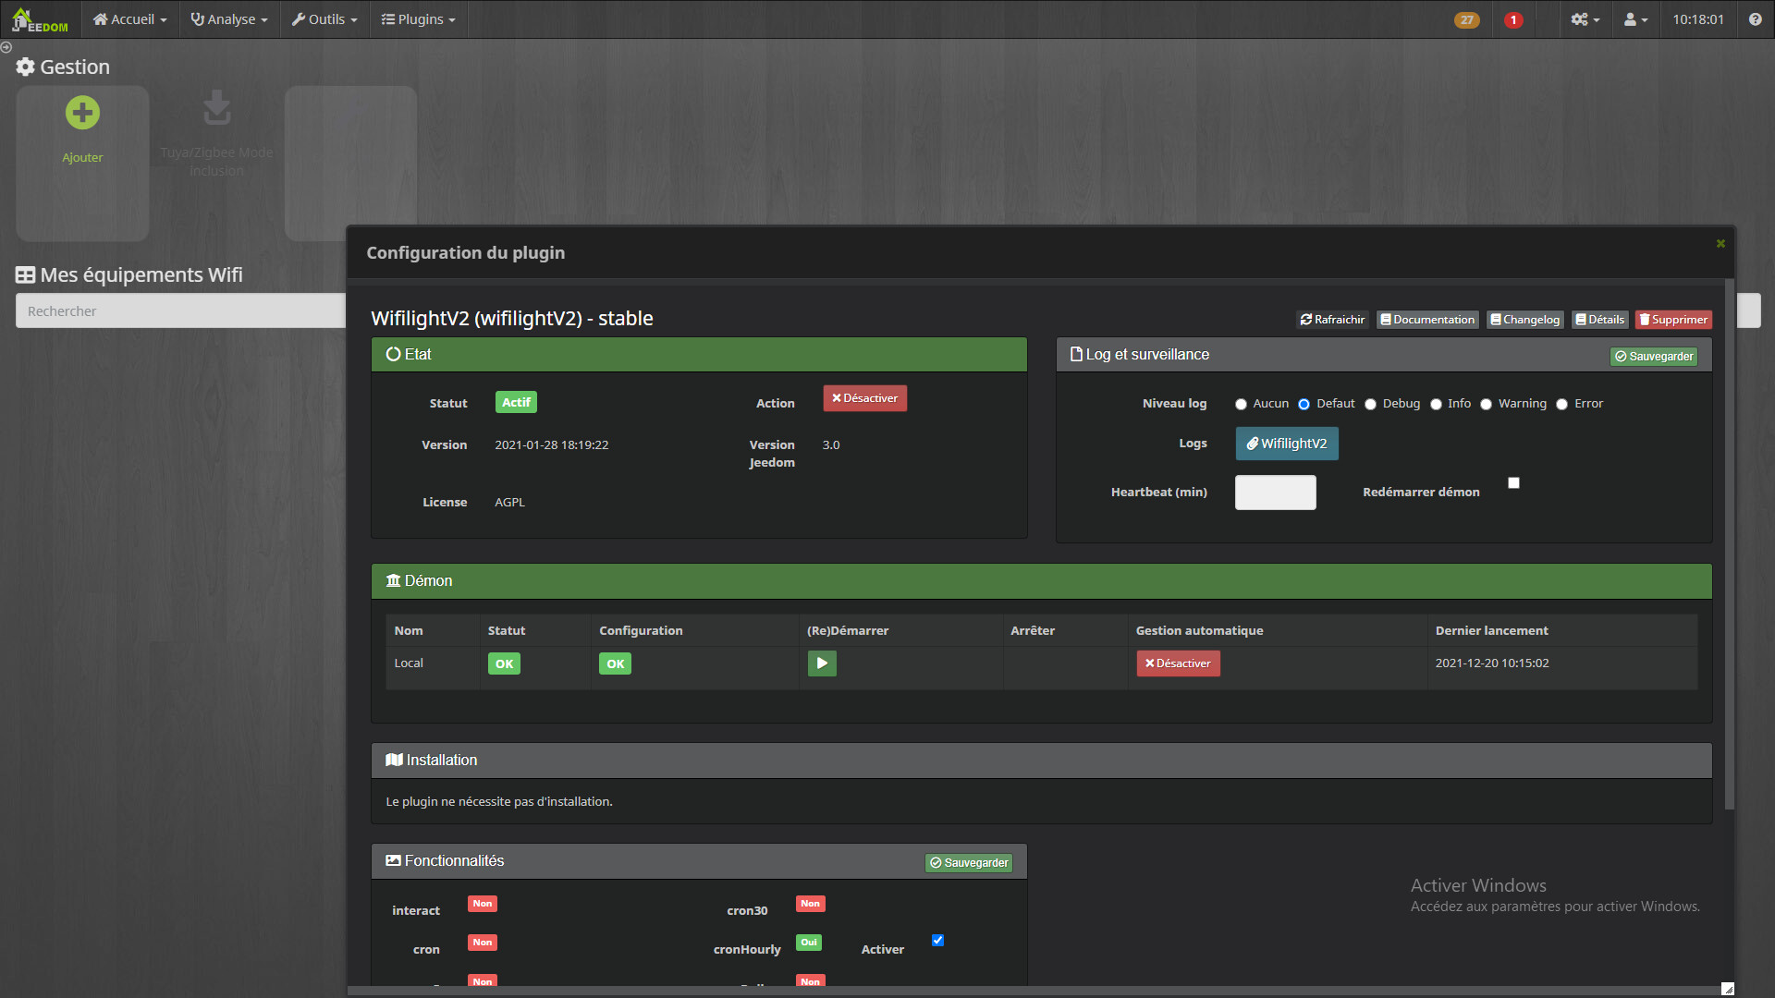The width and height of the screenshot is (1775, 998).
Task: Open the Analyse menu
Action: (229, 19)
